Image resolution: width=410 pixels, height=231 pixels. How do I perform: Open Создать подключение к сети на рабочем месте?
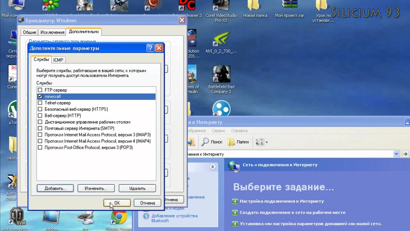(292, 212)
